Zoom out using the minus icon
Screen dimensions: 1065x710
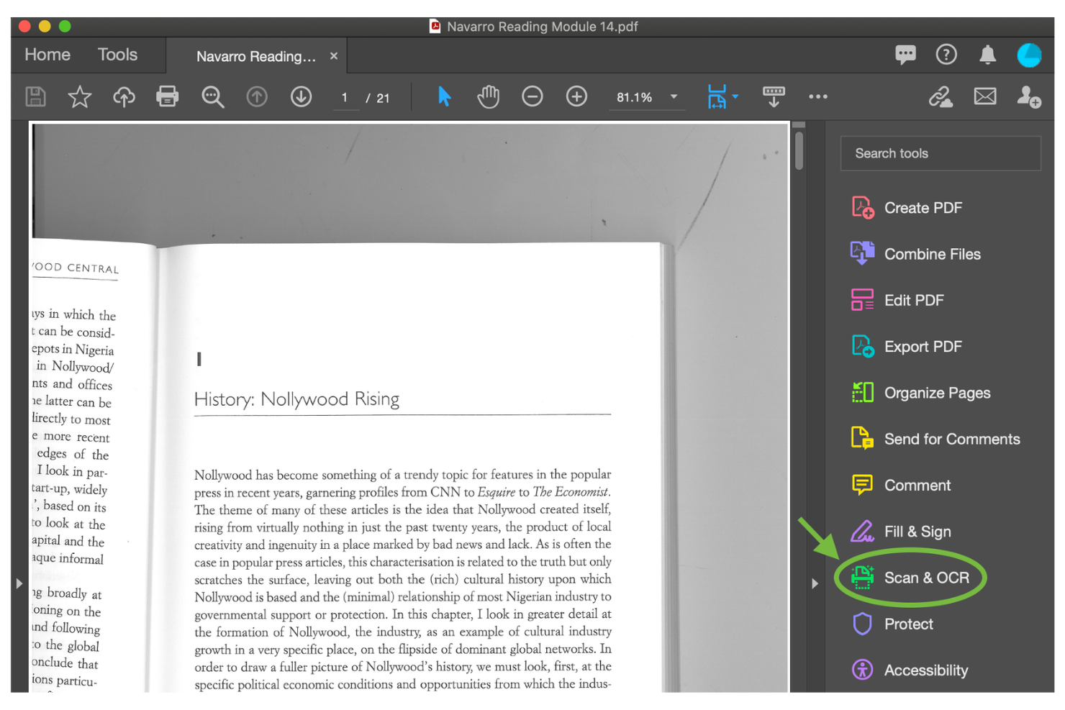click(x=532, y=96)
